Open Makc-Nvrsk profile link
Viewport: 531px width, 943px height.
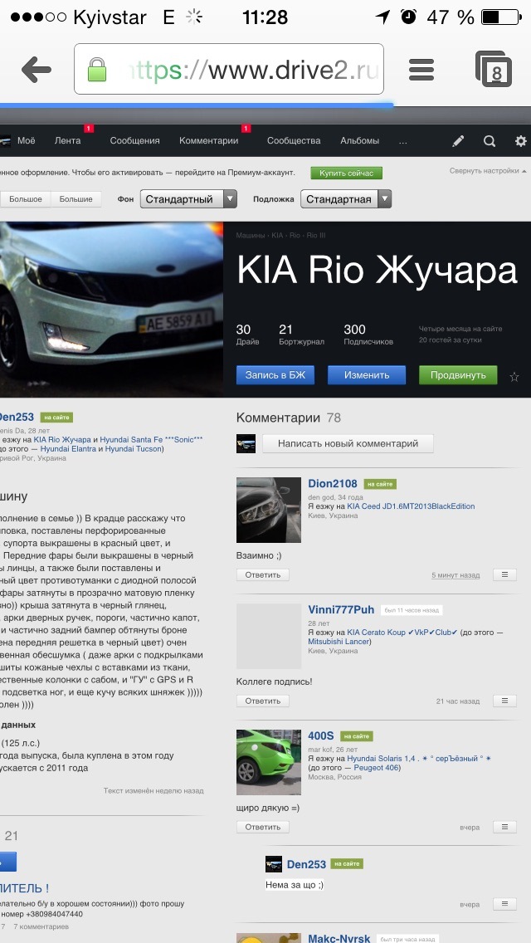point(339,938)
